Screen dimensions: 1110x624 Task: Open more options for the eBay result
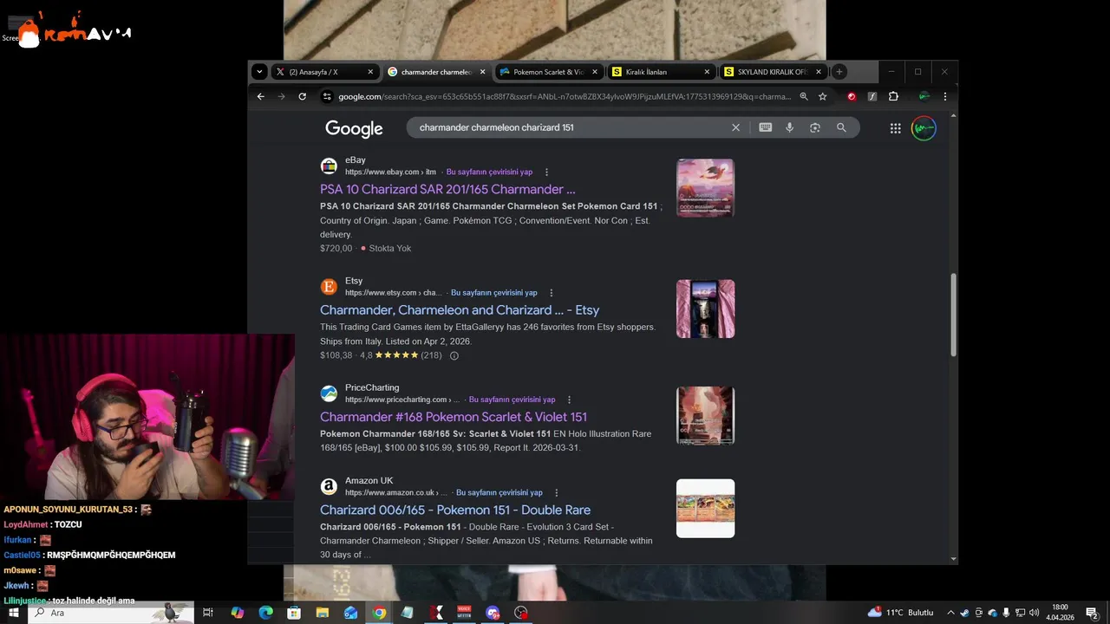(x=546, y=172)
